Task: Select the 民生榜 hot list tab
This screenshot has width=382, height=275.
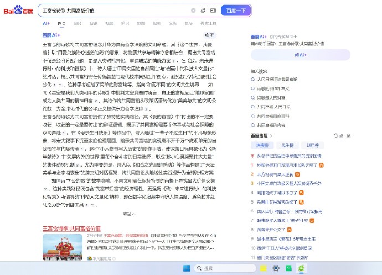Action: click(x=287, y=146)
